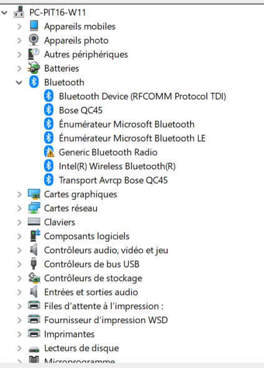Image resolution: width=264 pixels, height=368 pixels.
Task: Click the PC-PIT16-W11 computer icon
Action: pos(19,12)
